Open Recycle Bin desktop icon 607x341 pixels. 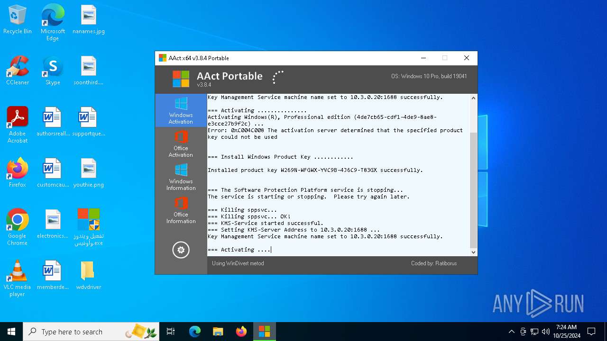click(18, 20)
